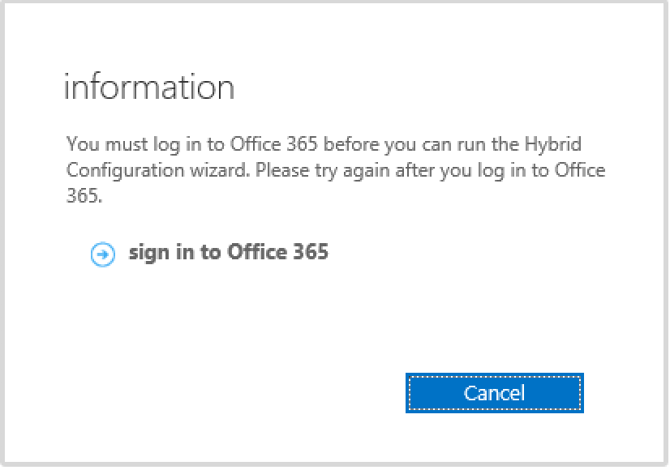Click the blue circled arrow icon

pos(103,254)
